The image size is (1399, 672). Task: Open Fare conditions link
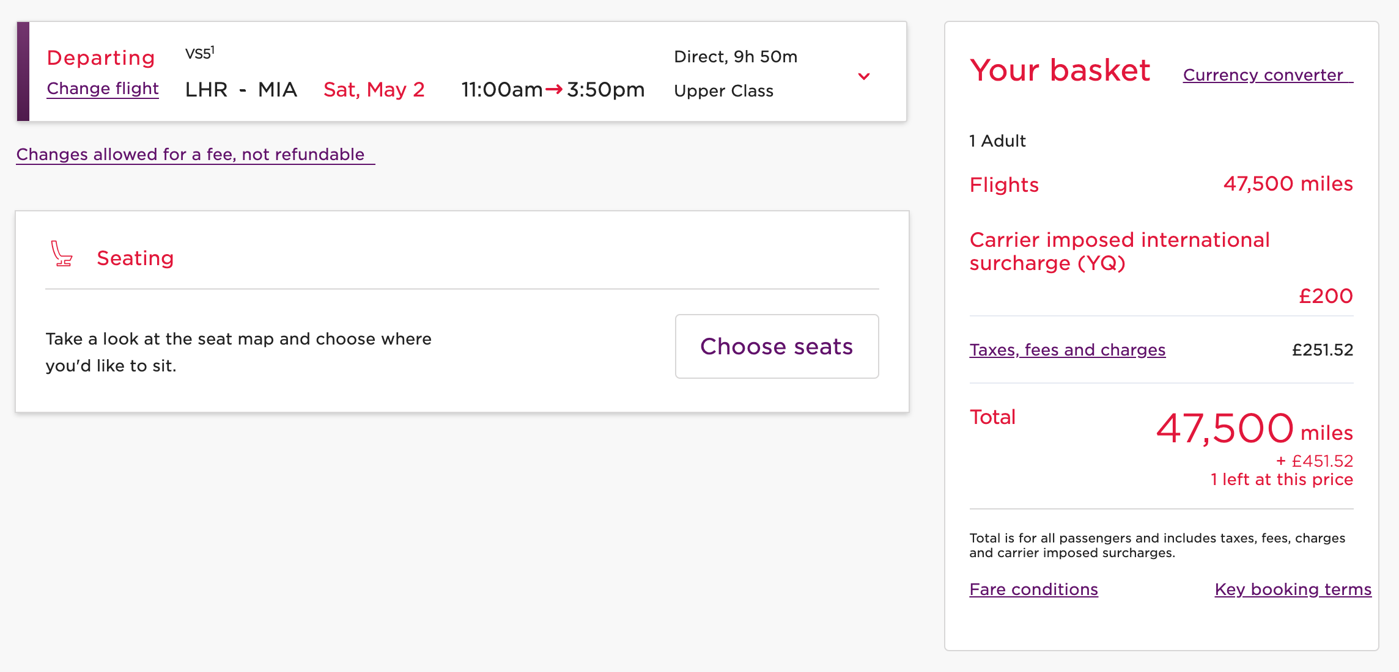pyautogui.click(x=1033, y=590)
